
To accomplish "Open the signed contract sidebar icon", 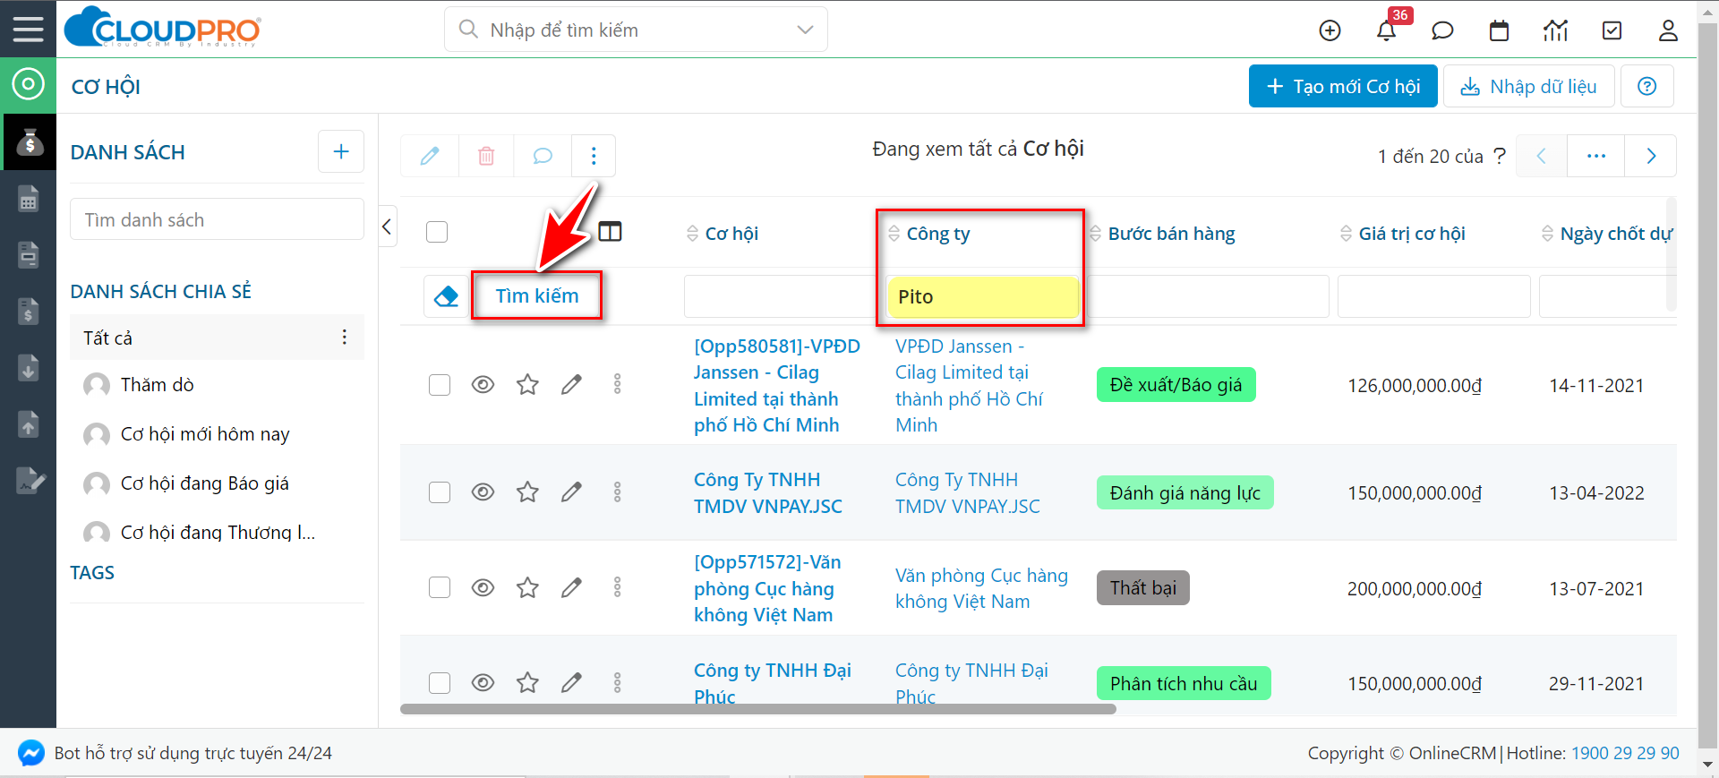I will [30, 481].
